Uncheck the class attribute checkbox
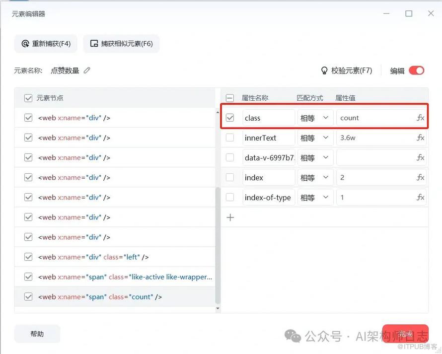The image size is (442, 354). pos(230,118)
